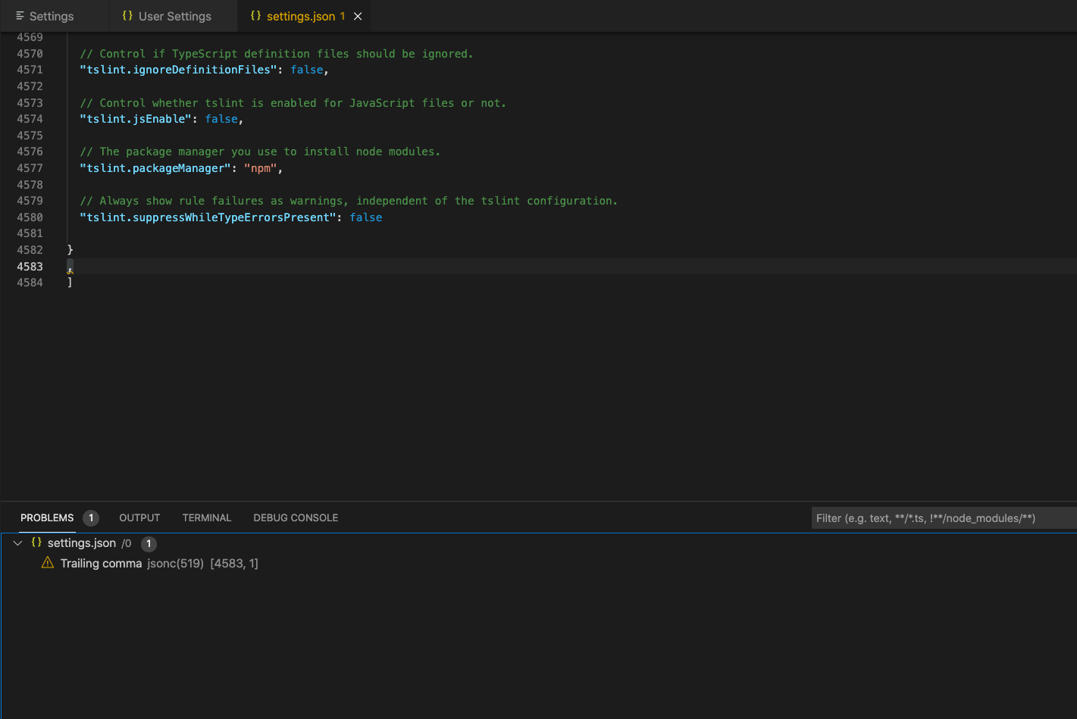Place cursor on "tslint.packageManager" key
The image size is (1077, 719).
click(155, 168)
